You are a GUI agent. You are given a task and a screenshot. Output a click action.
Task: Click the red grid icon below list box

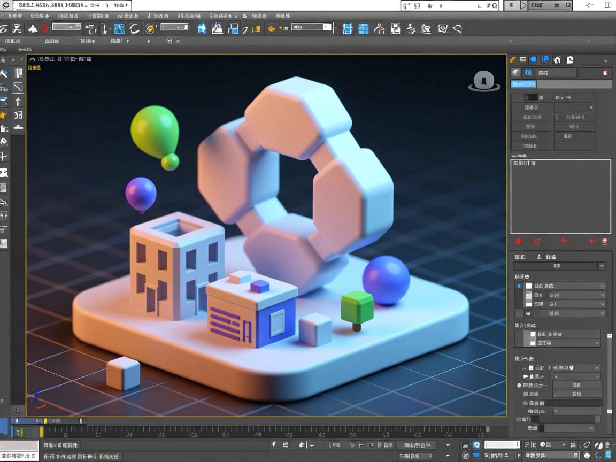click(x=605, y=241)
